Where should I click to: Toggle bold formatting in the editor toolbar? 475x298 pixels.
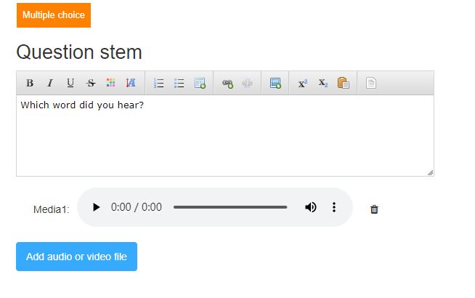30,83
